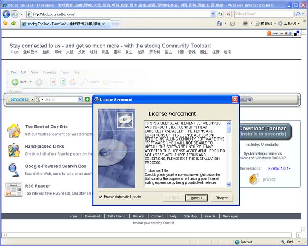308x246 pixels.
Task: Click the license text scrollbar up arrow
Action: coord(229,123)
